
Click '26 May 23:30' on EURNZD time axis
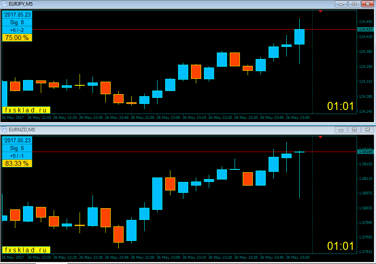point(246,258)
